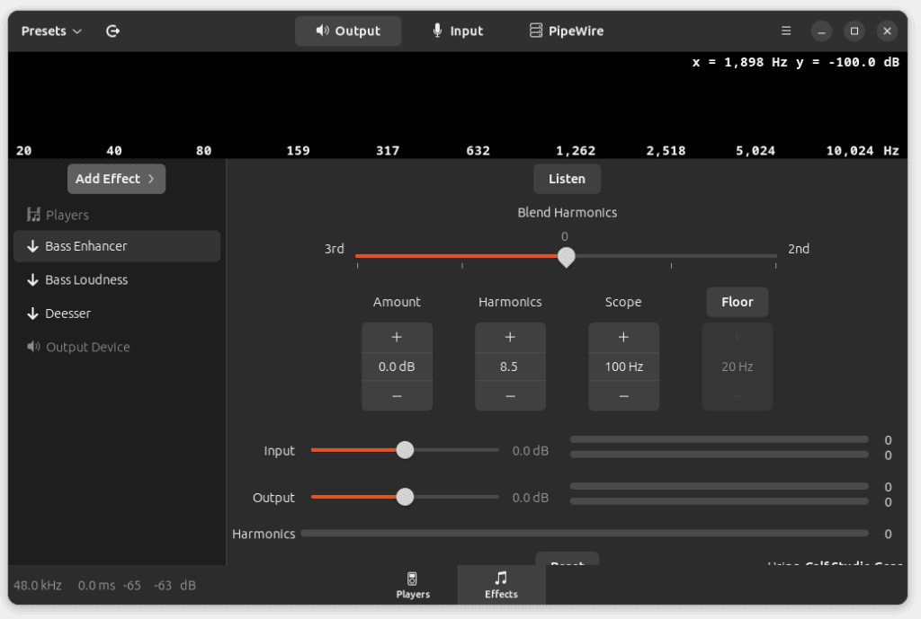Click the Scope 100 Hz field
The width and height of the screenshot is (921, 619).
pyautogui.click(x=624, y=367)
